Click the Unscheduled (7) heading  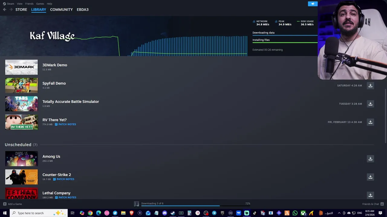[21, 145]
